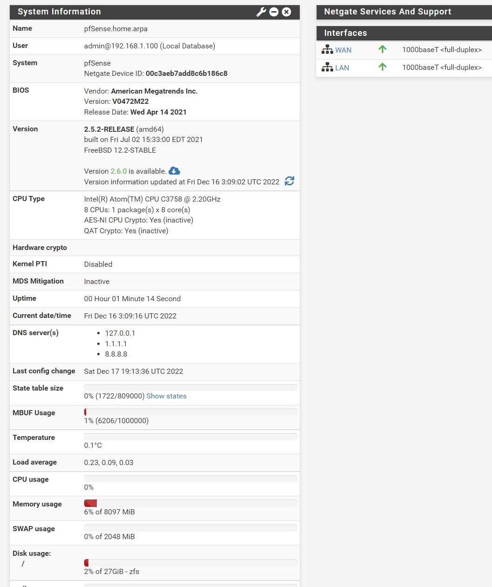
Task: Open version 2.6.0 update link
Action: (x=119, y=171)
